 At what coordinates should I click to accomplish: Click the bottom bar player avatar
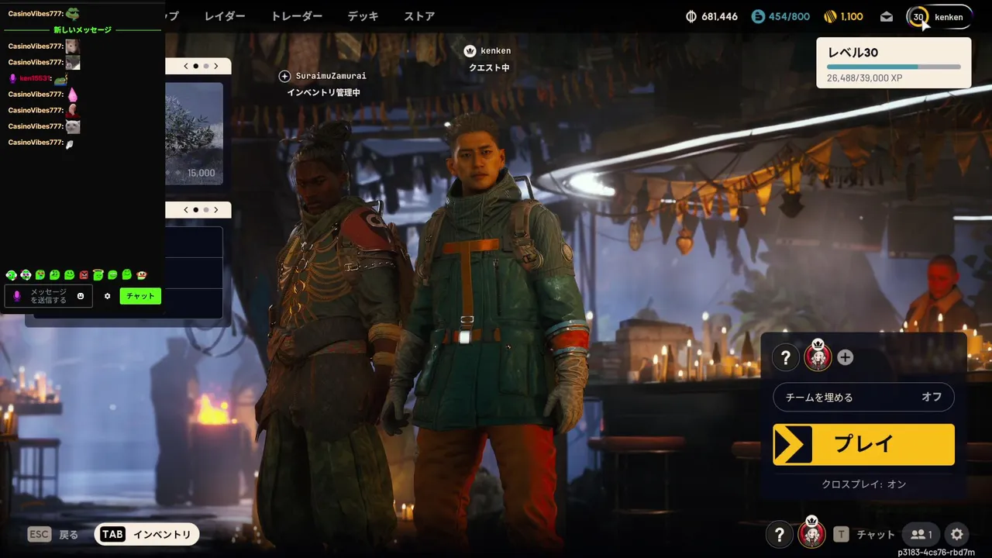pos(811,533)
